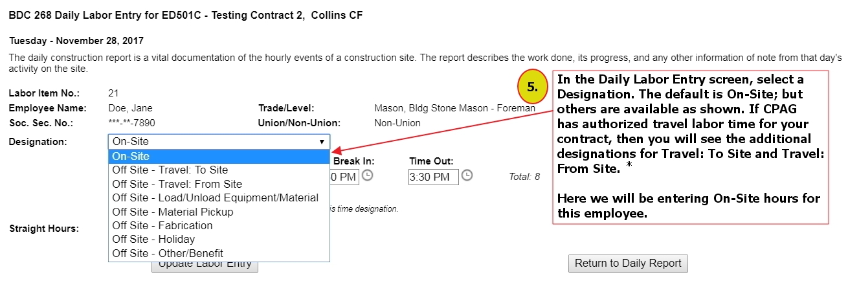Select Off Site - Fabrication option
The height and width of the screenshot is (281, 848).
coord(162,225)
